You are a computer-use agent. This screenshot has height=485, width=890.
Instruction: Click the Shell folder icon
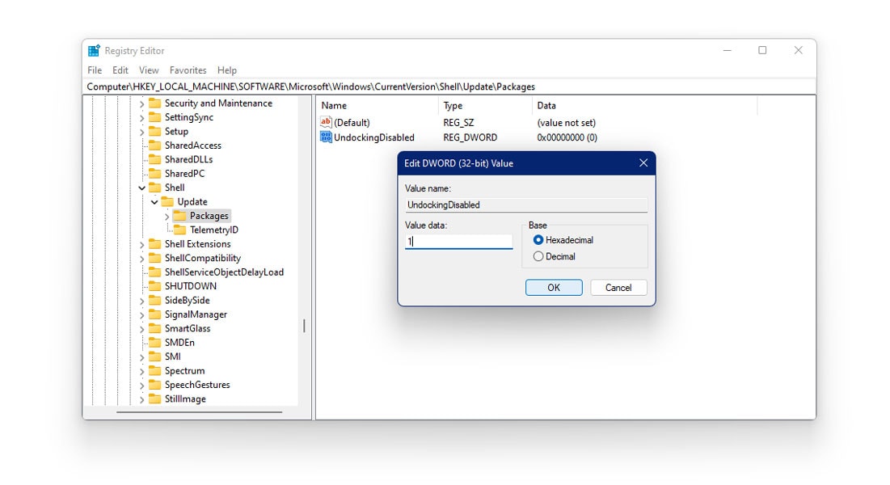pyautogui.click(x=155, y=188)
